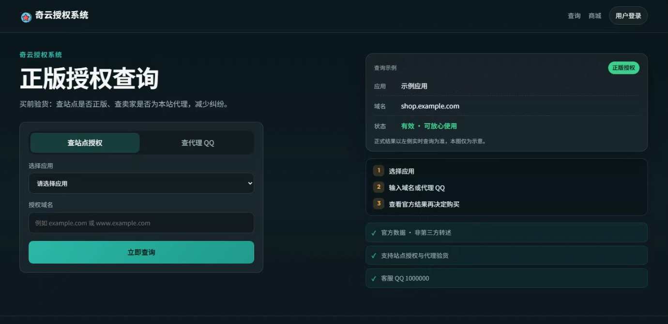Click the 支持站点授权与代理验货 text
The image size is (668, 324).
(415, 255)
